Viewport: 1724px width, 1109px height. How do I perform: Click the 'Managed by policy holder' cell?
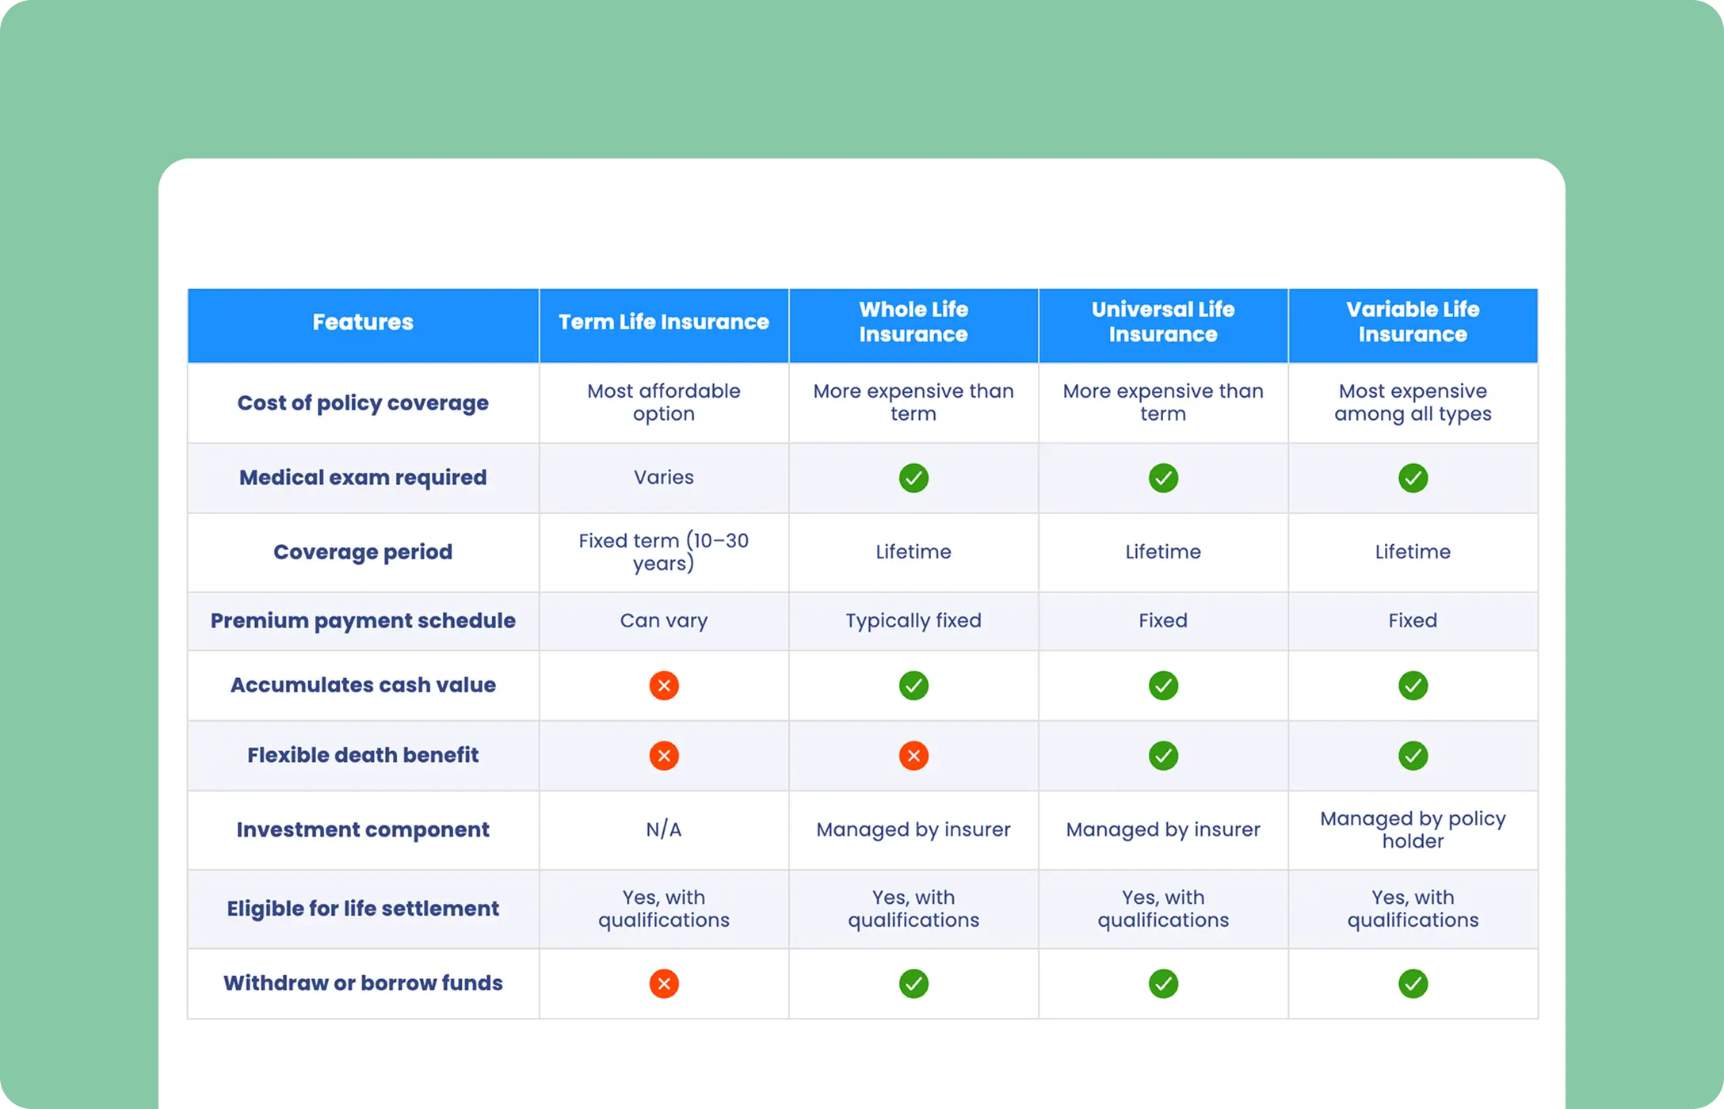tap(1413, 829)
